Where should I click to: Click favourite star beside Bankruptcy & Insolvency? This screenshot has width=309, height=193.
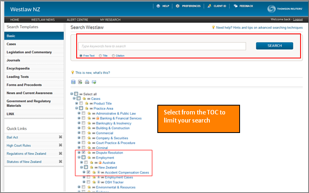click(89, 123)
